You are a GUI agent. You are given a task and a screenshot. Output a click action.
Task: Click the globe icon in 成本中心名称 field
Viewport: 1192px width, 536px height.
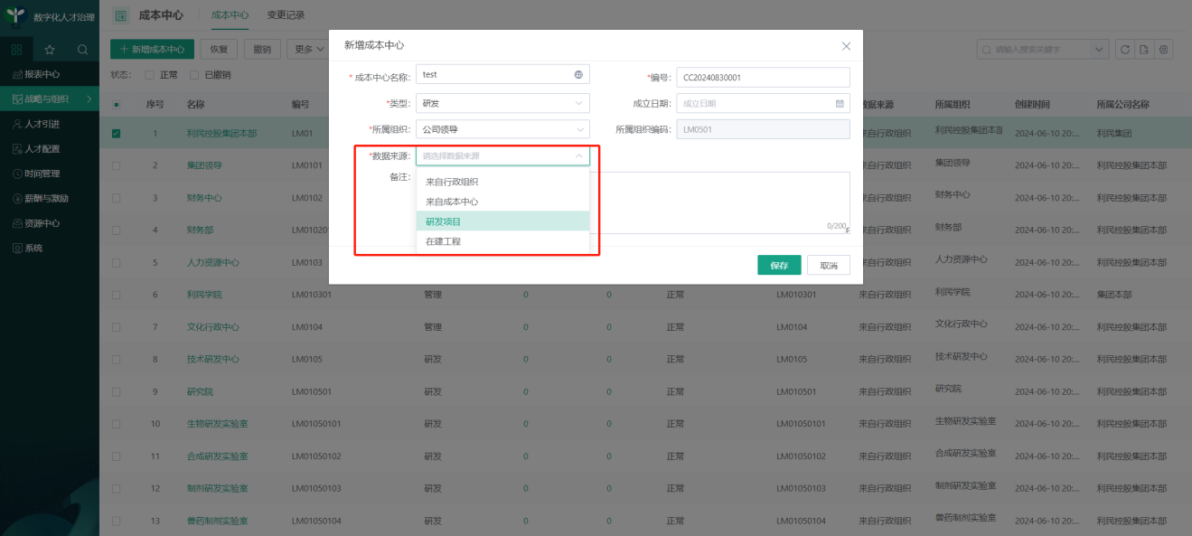[x=577, y=73]
